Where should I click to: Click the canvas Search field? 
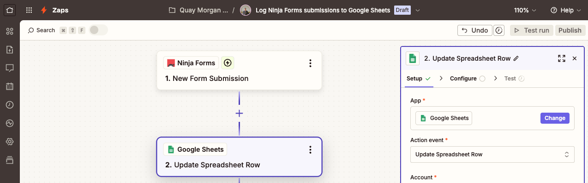(x=42, y=30)
